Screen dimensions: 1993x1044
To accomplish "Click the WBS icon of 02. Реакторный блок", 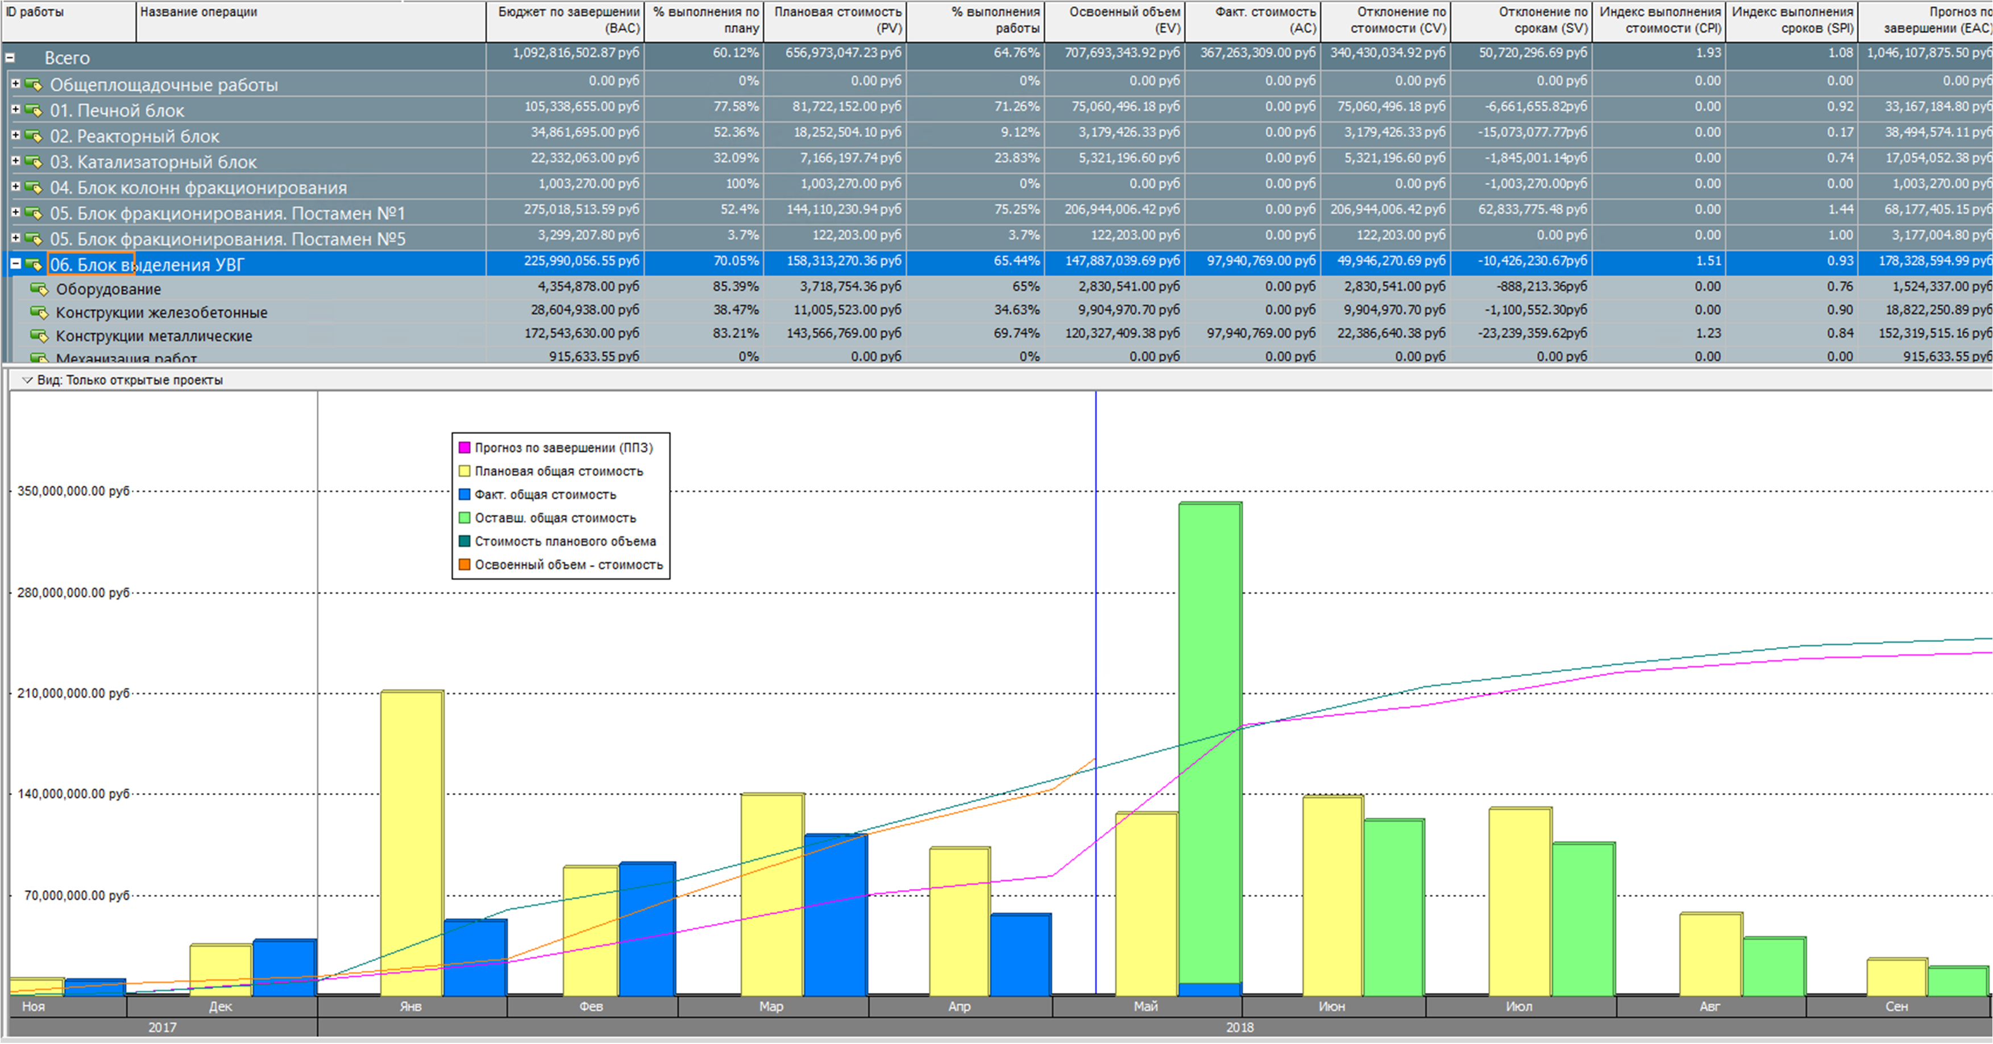I will (x=34, y=136).
